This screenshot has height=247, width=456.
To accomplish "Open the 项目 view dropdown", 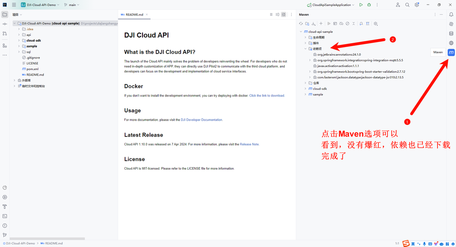I will (17, 15).
